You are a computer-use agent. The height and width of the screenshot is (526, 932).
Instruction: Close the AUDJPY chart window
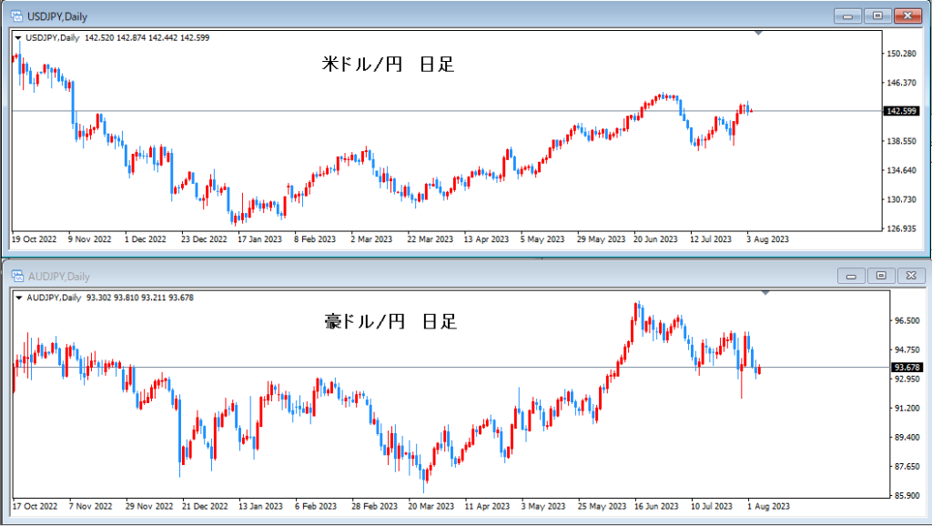[x=909, y=276]
